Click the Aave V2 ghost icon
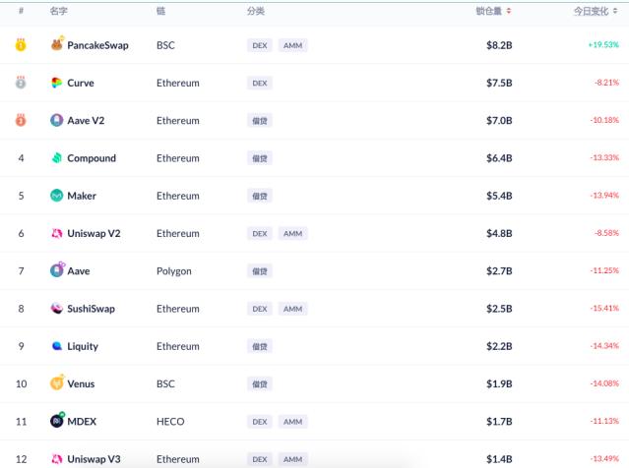Screen dimensions: 629x468 pyautogui.click(x=57, y=120)
